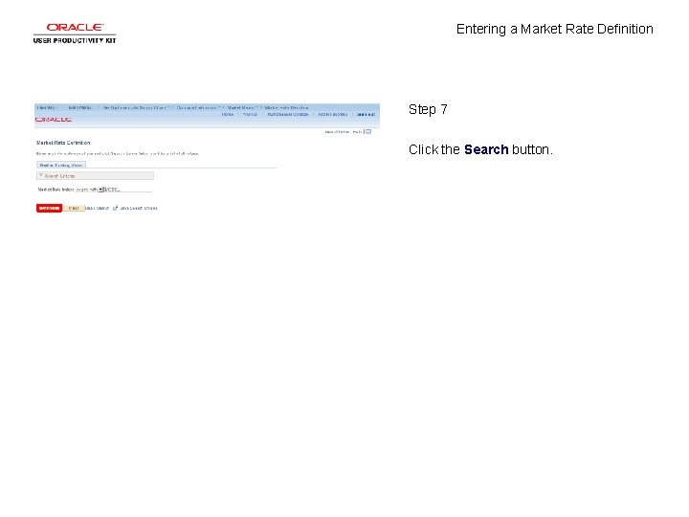Click the Market Rates breadcrumb
689x517 pixels.
(241, 107)
